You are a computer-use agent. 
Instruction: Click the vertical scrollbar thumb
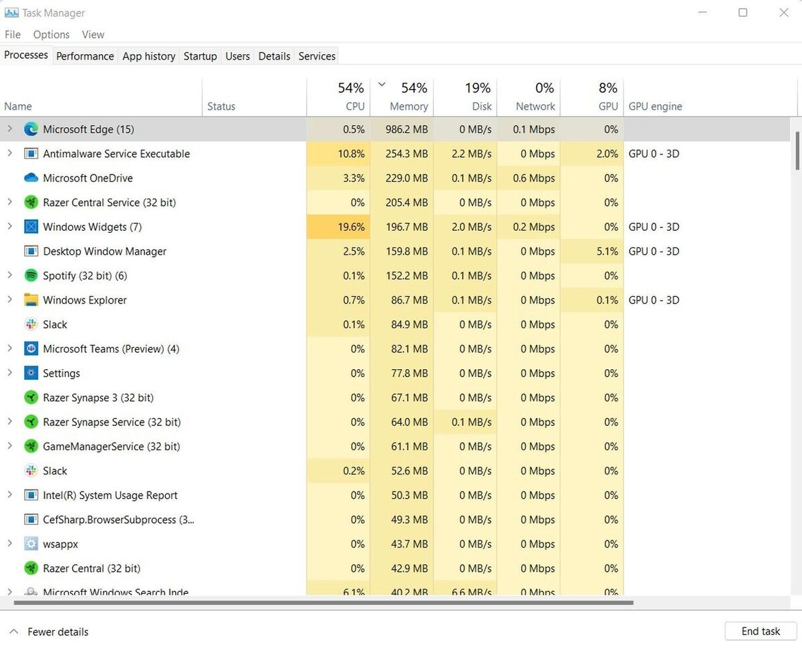(796, 150)
